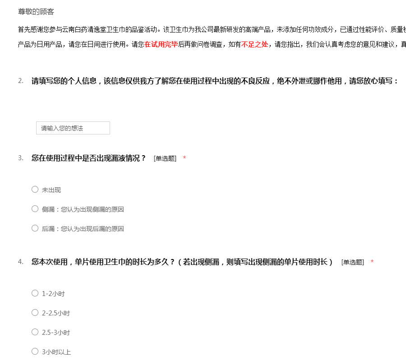The image size is (406, 361).
Task: Pick the "后漏" back leakage radio option
Action: (35, 228)
